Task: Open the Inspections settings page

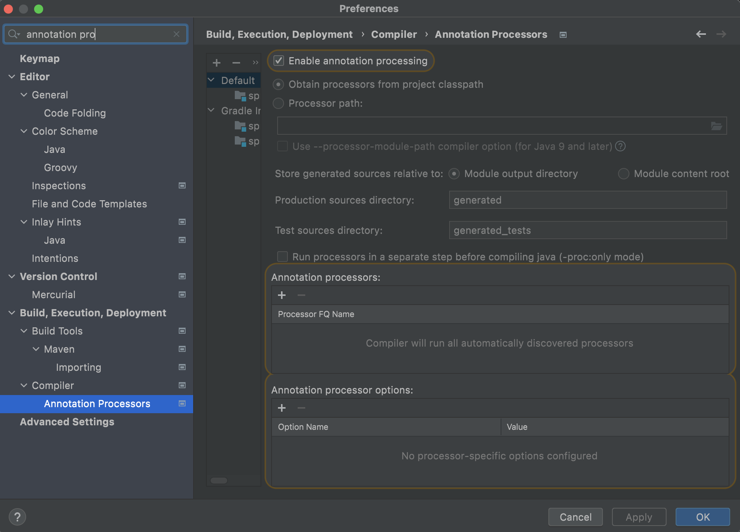Action: pos(59,186)
